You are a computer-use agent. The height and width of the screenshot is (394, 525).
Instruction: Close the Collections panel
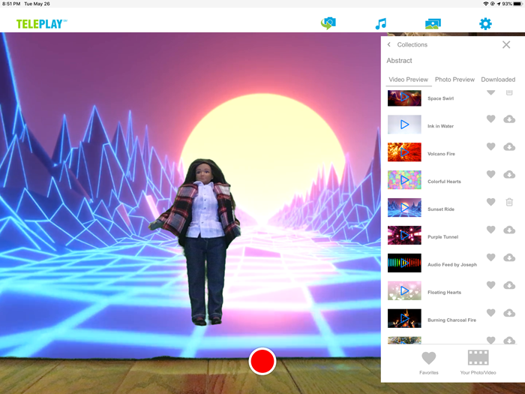tap(506, 45)
